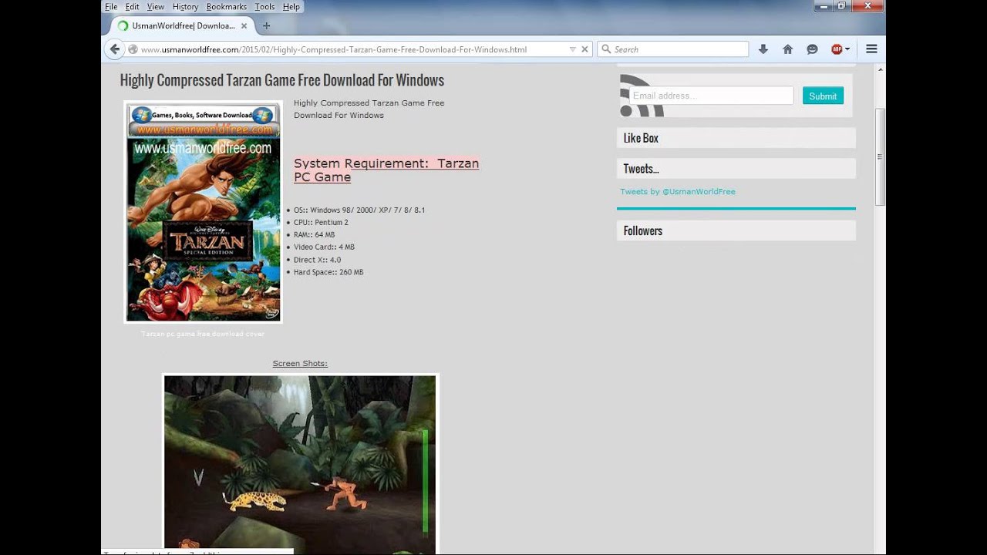The height and width of the screenshot is (555, 987).
Task: Open the hamburger menu icon
Action: 871,49
